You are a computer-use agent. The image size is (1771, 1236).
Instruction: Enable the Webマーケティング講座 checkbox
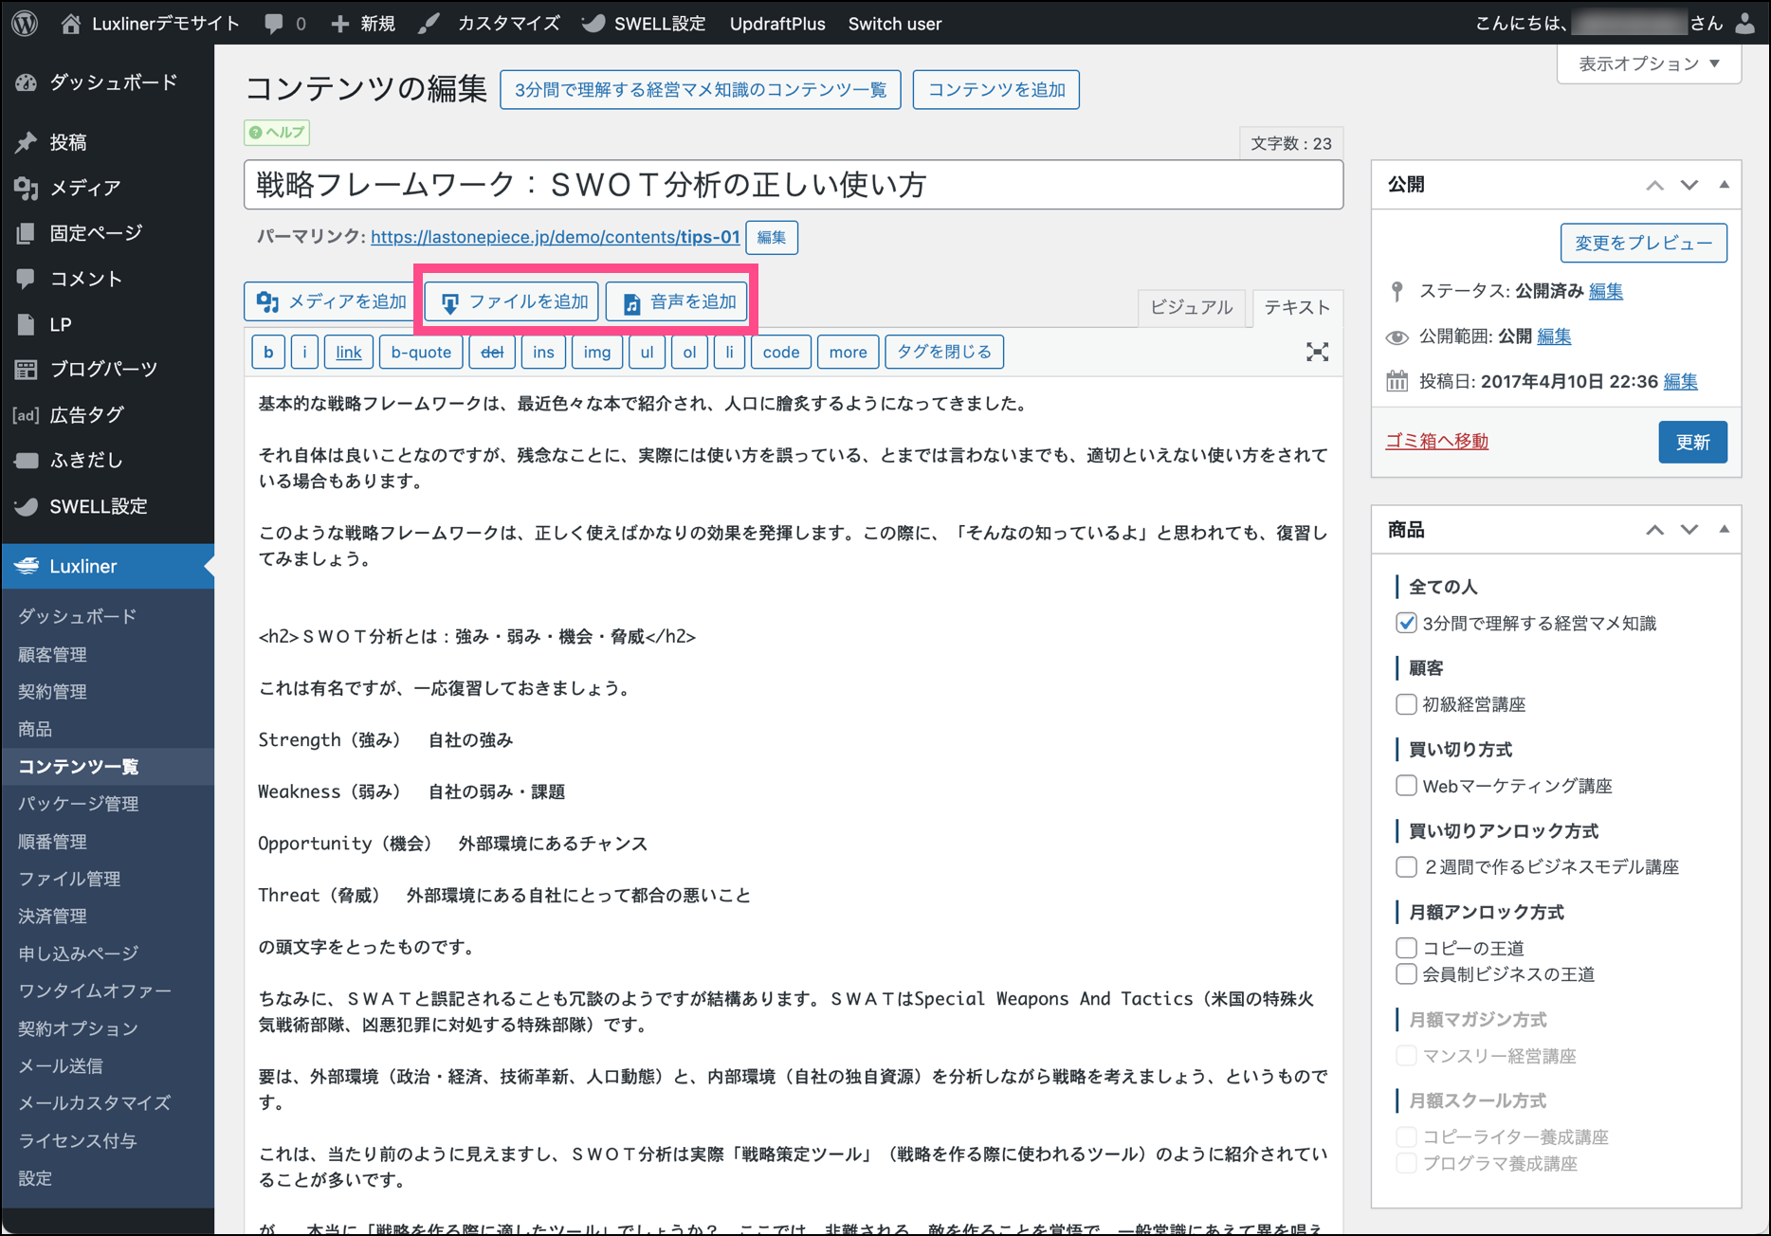point(1406,786)
